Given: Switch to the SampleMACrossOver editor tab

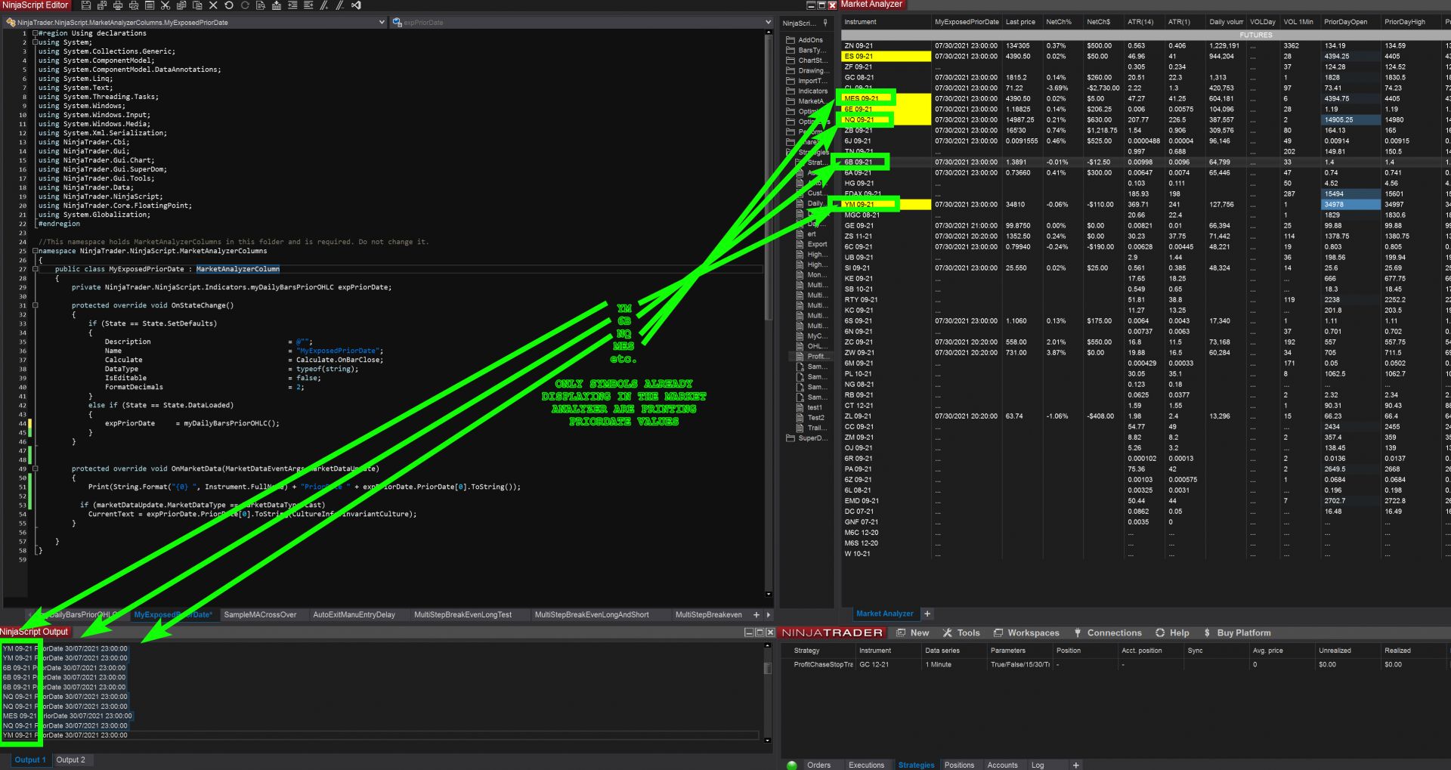Looking at the screenshot, I should coord(260,615).
